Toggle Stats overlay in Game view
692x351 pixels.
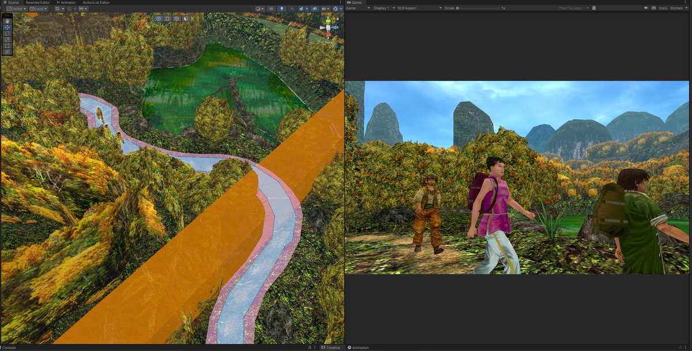(663, 8)
